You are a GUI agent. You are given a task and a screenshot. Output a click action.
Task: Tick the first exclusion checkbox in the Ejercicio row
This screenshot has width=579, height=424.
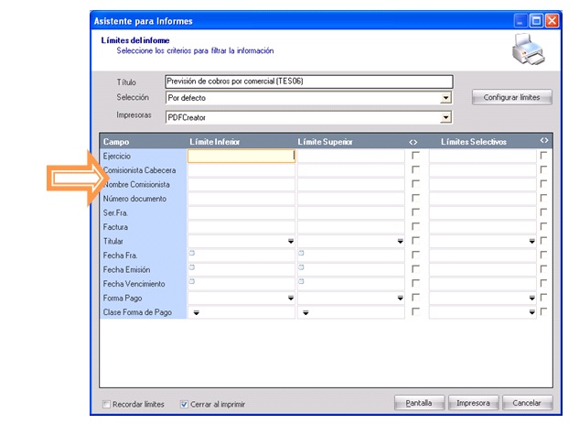click(x=416, y=157)
